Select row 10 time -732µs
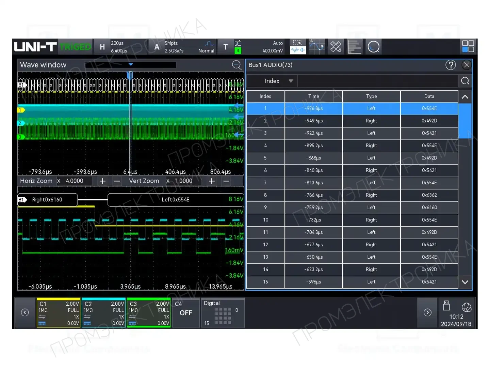Viewport: 490px width, 368px height. coord(352,220)
